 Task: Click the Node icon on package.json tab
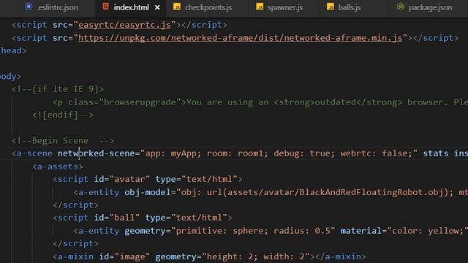tap(401, 7)
